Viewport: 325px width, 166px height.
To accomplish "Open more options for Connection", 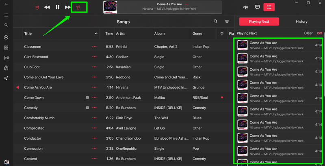I will pyautogui.click(x=94, y=149).
